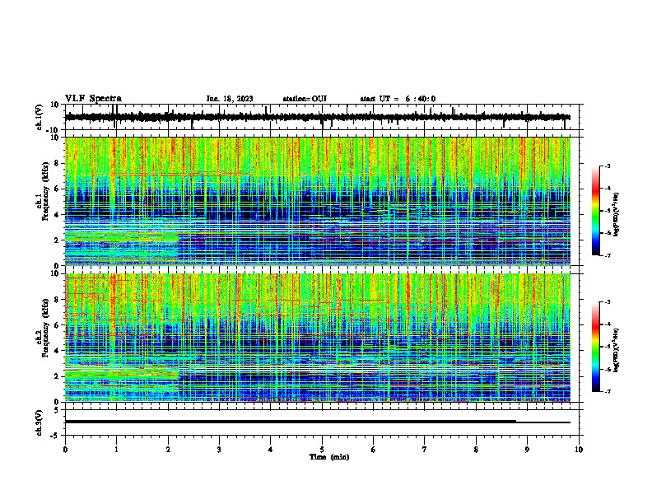The width and height of the screenshot is (652, 504).
Task: Click the 'Time (min)' x-axis title
Action: pos(329,457)
